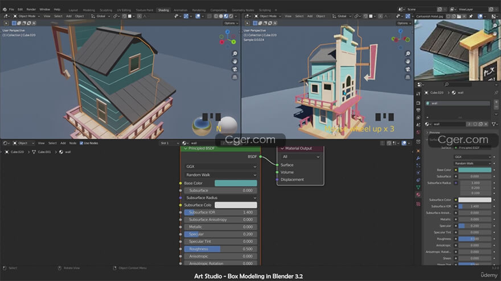Click Base Color swatch in node
This screenshot has height=281, width=501.
236,183
